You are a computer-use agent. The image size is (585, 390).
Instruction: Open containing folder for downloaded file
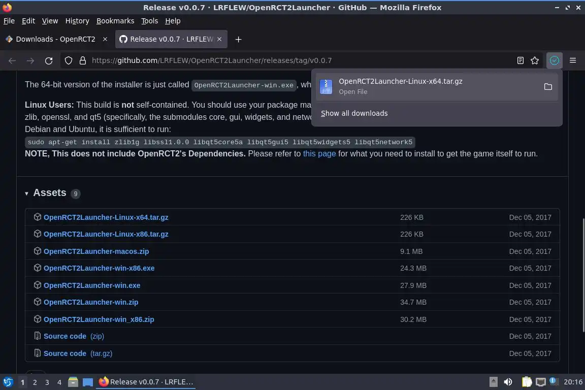click(x=548, y=87)
